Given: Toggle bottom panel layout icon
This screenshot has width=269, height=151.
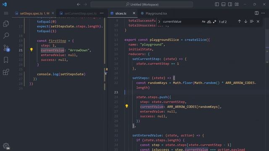Looking at the screenshot, I should click(223, 5).
